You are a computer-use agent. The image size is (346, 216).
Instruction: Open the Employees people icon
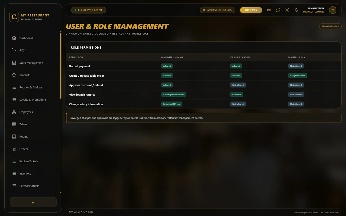tap(14, 112)
